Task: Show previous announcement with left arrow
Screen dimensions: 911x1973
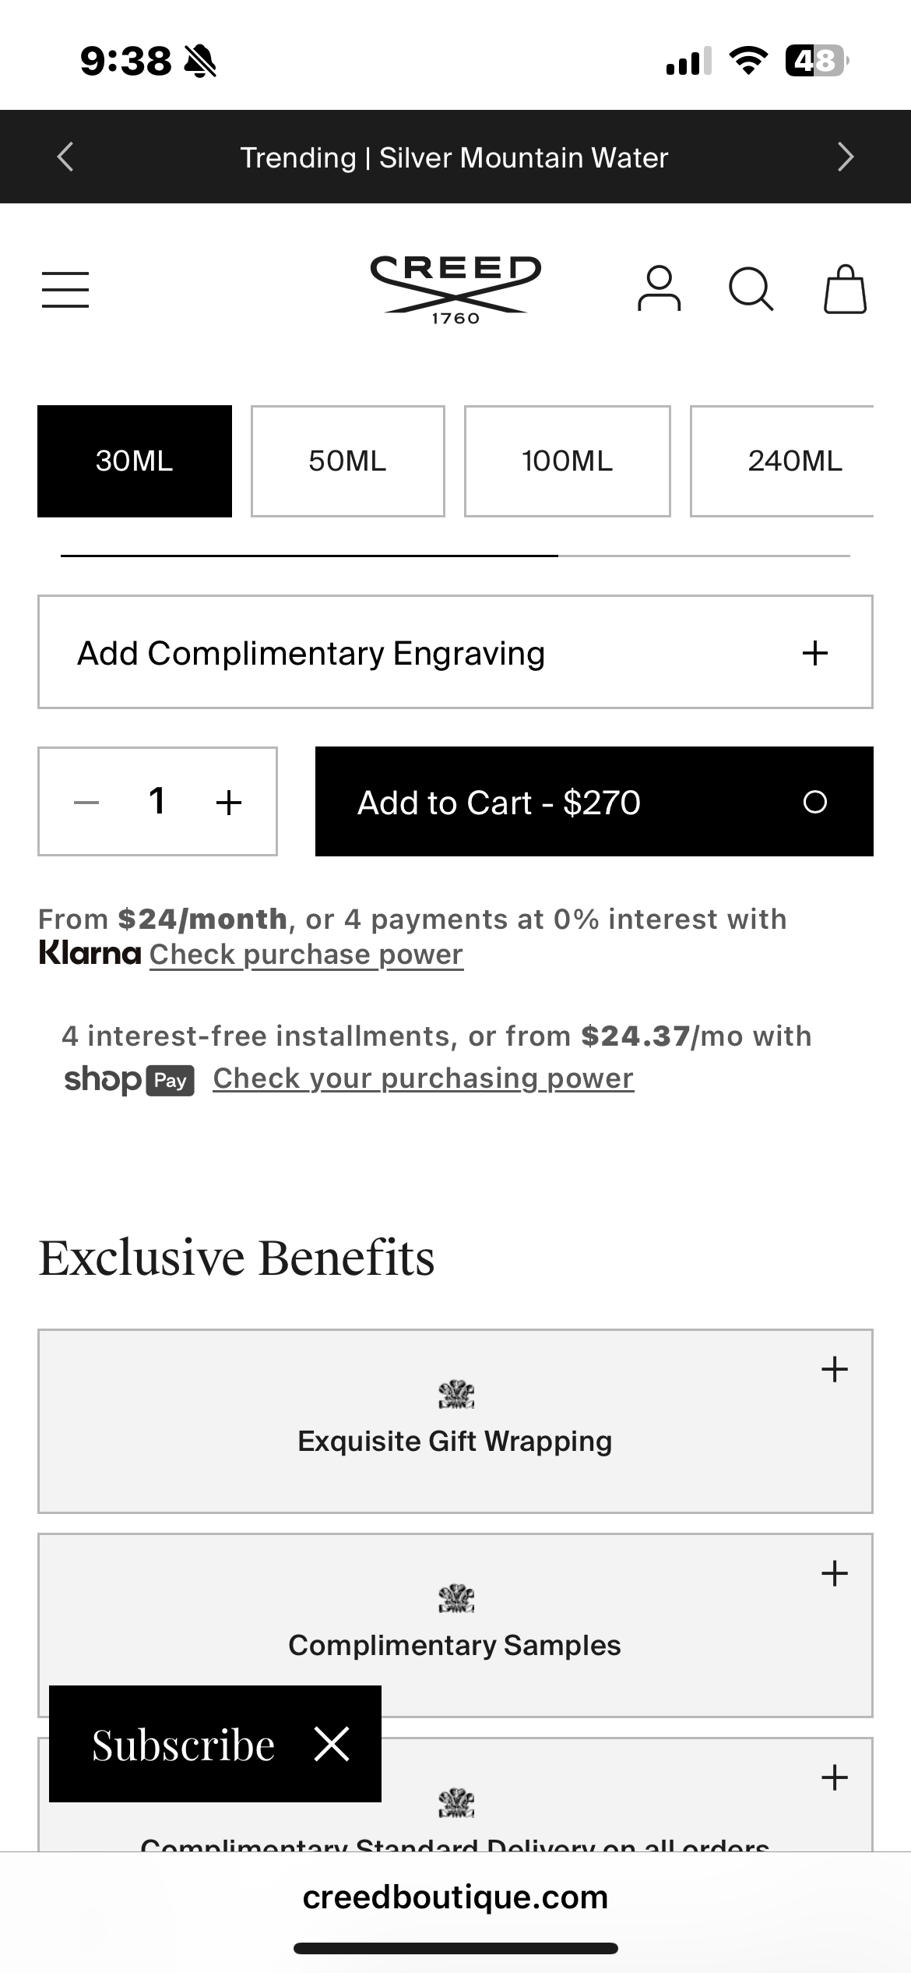Action: point(65,157)
